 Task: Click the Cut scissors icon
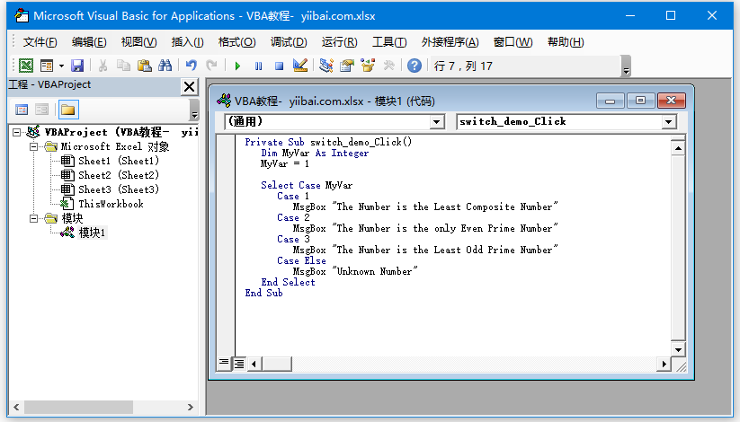click(103, 66)
